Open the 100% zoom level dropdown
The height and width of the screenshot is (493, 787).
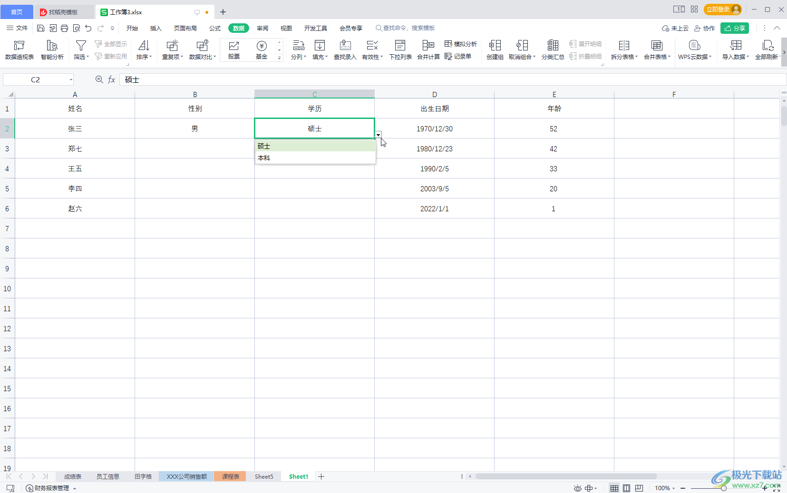tap(665, 488)
